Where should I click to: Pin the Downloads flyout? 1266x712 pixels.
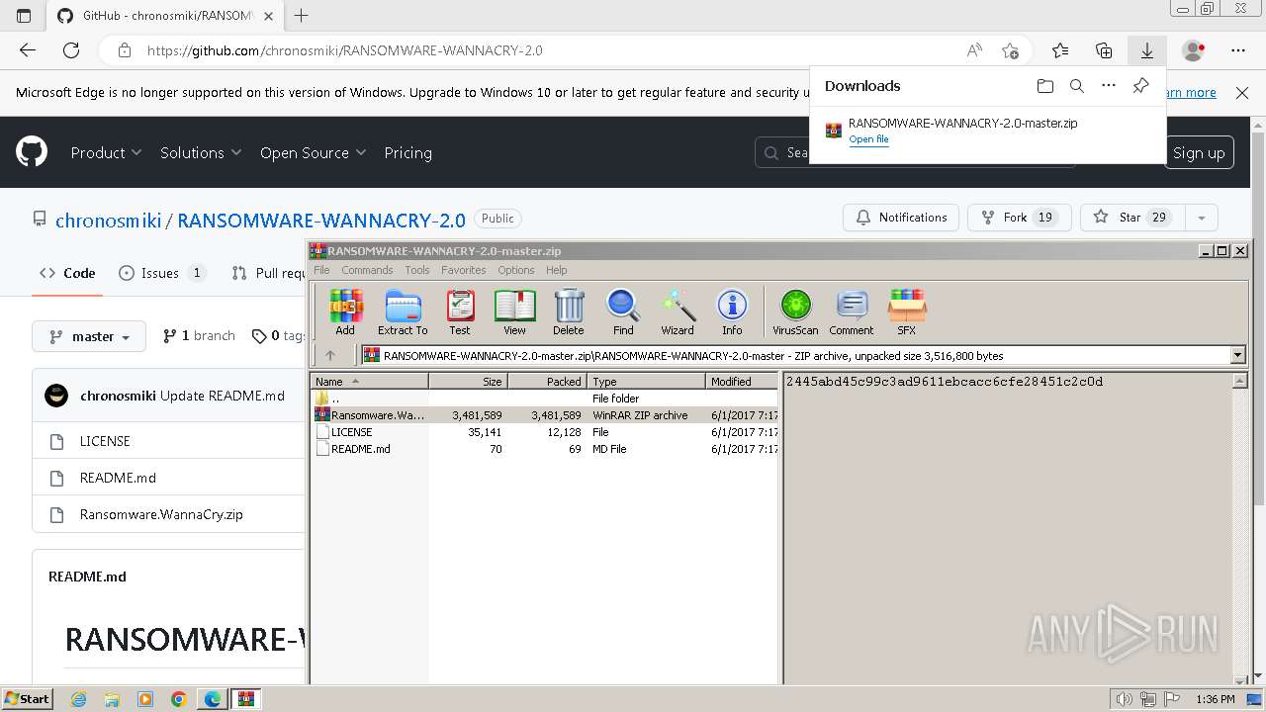tap(1140, 86)
